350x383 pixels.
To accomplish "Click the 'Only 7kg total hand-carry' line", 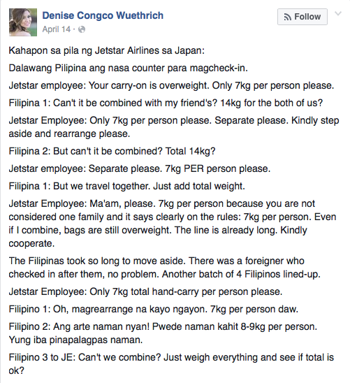I will 145,291.
